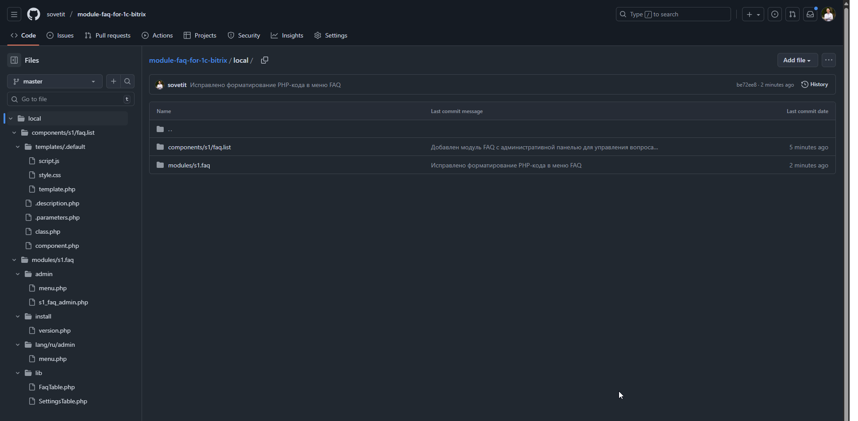Open the module-faq-for-1c-bitrix breadcrumb link
This screenshot has height=421, width=858.
click(188, 60)
